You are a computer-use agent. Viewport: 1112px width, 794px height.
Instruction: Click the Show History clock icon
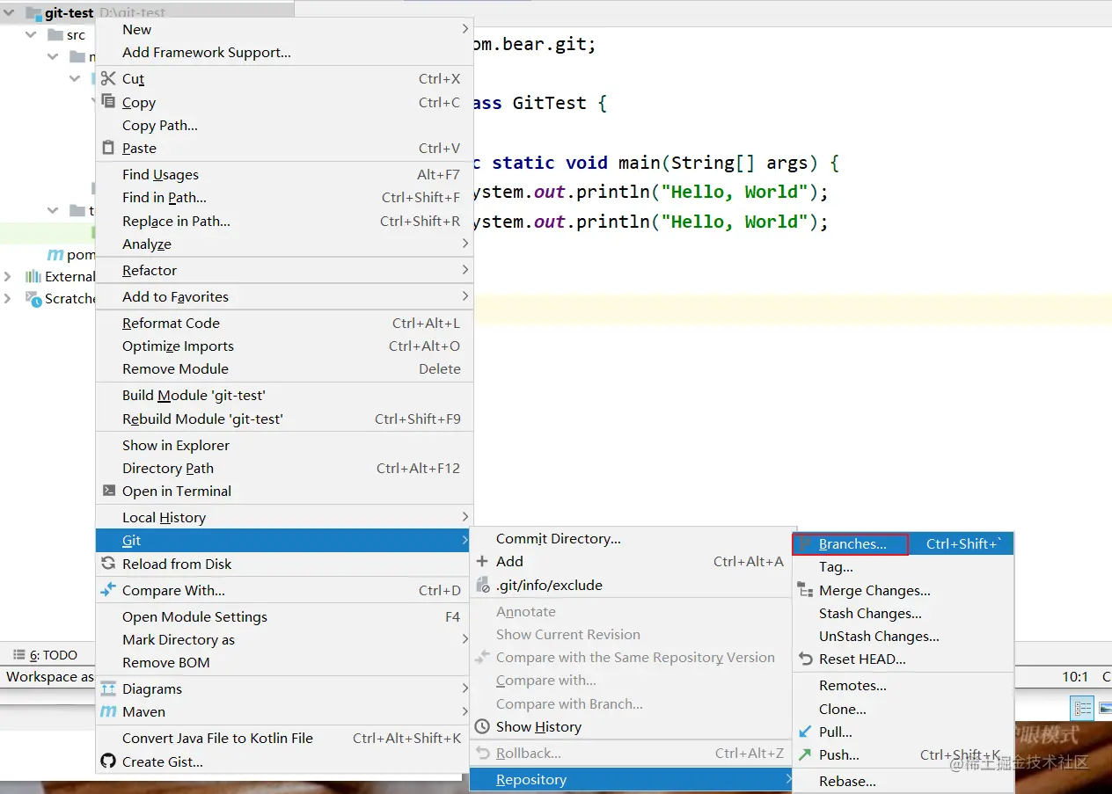coord(481,726)
